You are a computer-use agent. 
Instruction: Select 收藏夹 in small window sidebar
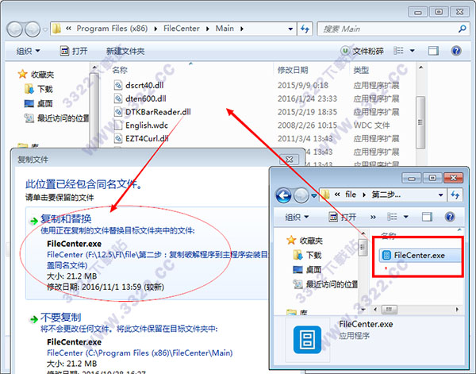(x=305, y=241)
